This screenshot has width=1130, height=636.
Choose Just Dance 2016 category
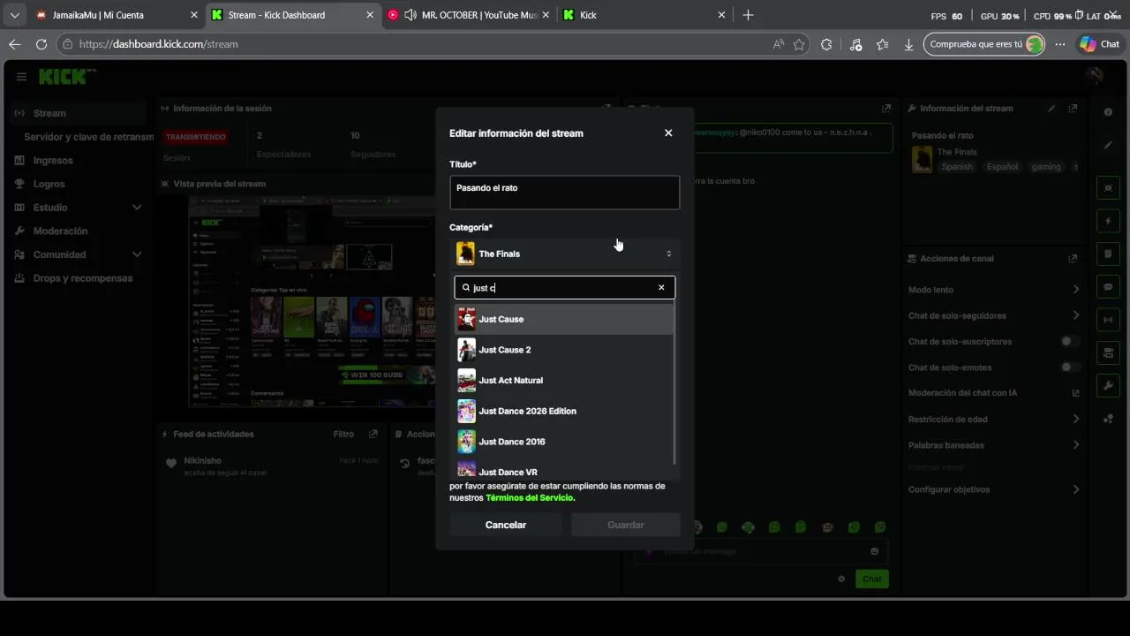(564, 442)
